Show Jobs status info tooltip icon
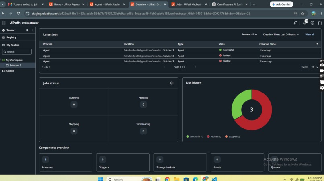Screen dimensions: 324x181 172,83
